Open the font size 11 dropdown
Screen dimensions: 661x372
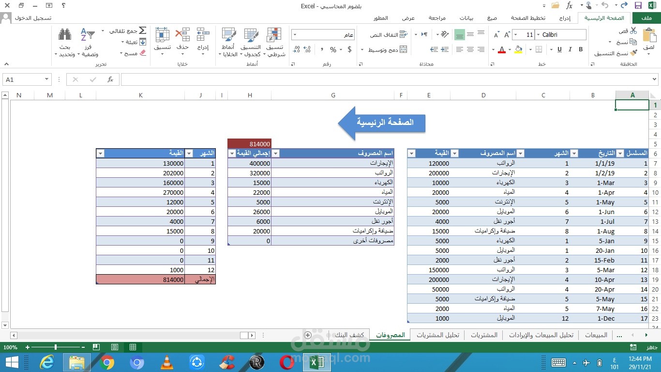516,35
